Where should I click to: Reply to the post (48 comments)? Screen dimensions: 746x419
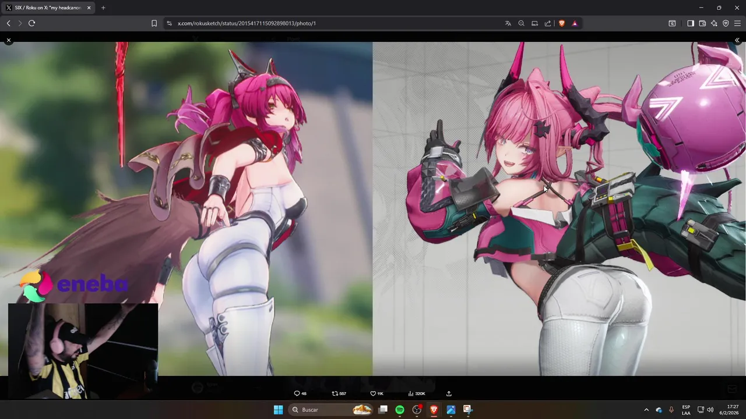(x=300, y=393)
